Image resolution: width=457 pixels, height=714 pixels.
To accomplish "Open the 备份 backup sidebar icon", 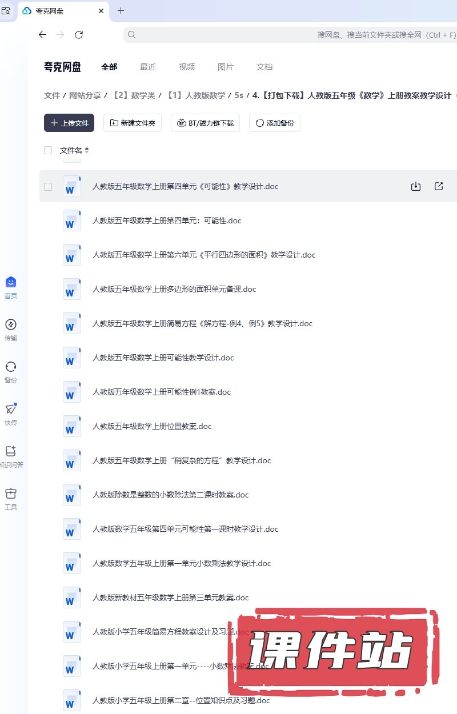I will click(11, 367).
